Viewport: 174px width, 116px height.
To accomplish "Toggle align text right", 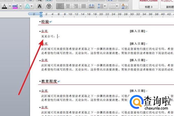I will pyautogui.click(x=76, y=6).
